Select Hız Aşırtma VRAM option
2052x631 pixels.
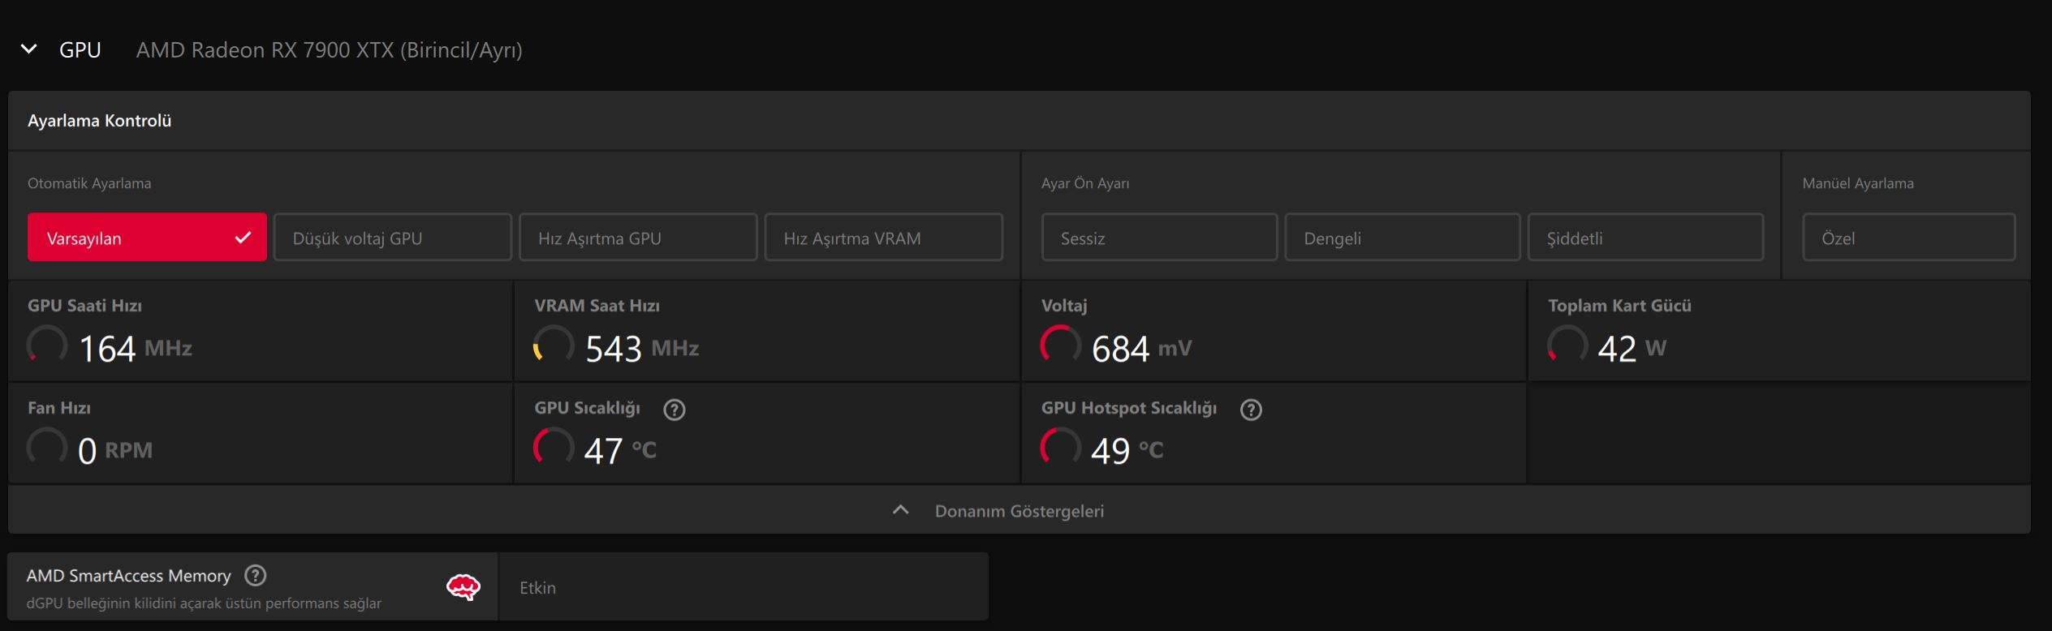coord(884,238)
